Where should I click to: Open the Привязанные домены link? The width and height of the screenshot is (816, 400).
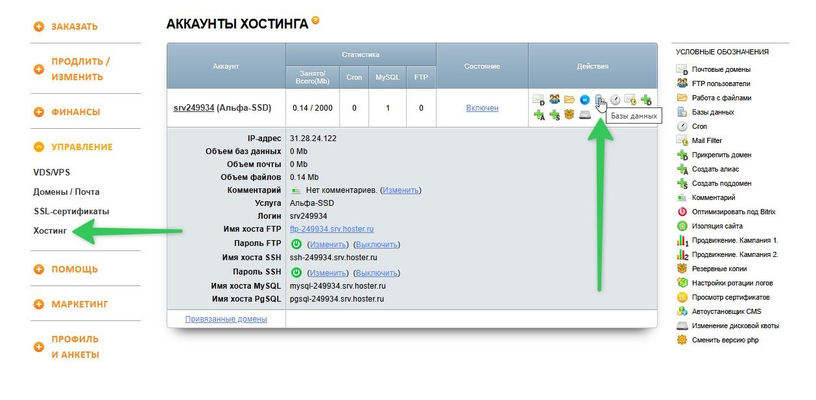pos(226,319)
